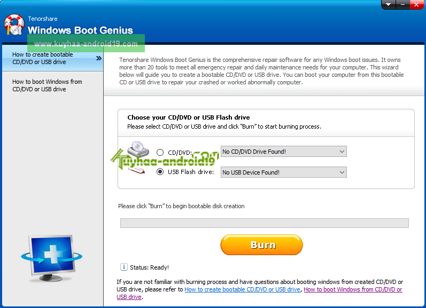Image resolution: width=426 pixels, height=308 pixels.
Task: Select the CD/DVD radio button
Action: tap(160, 152)
